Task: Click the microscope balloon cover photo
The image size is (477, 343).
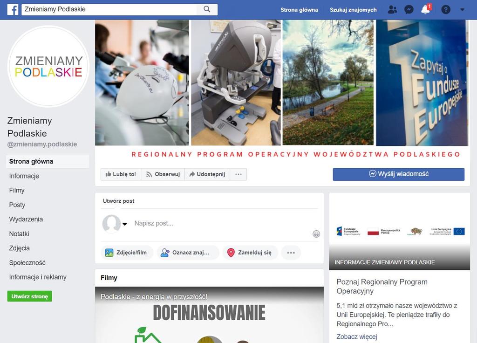Action: tap(142, 82)
